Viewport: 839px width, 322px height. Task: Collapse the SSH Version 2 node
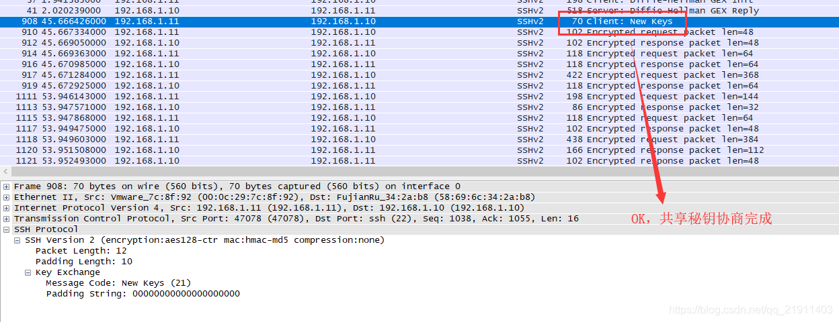tap(17, 240)
